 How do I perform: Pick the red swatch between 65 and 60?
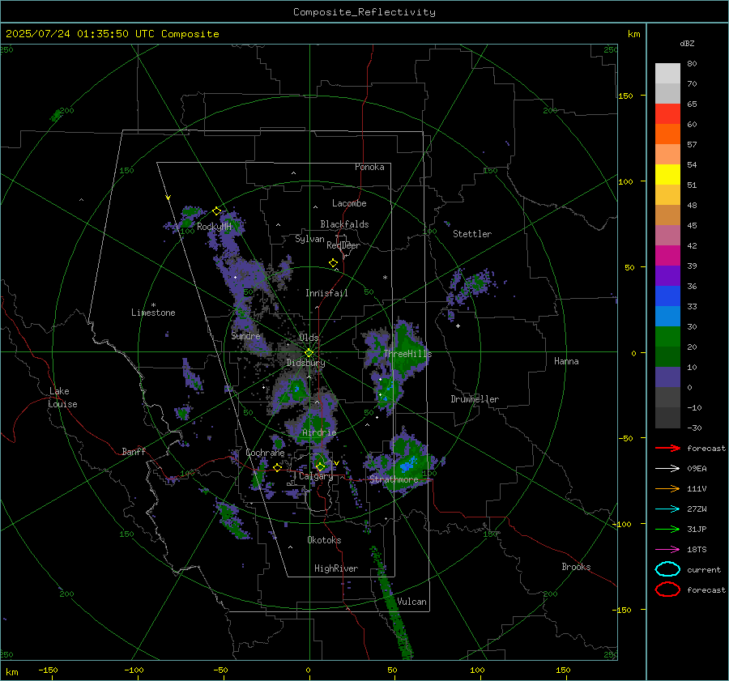[x=667, y=114]
